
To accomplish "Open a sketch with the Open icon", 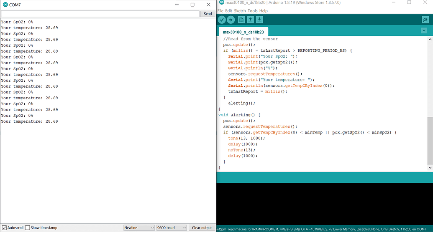I will (x=250, y=20).
